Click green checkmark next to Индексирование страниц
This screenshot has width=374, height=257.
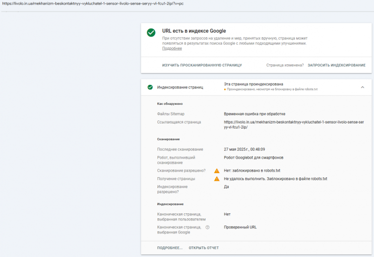point(150,87)
